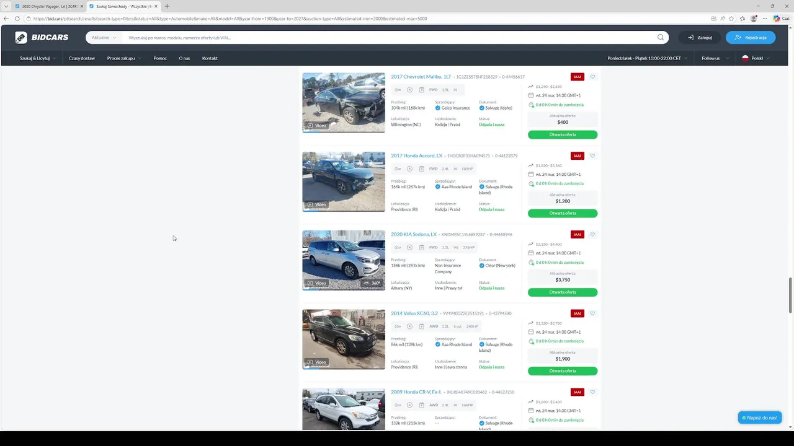Switch to 2020 Chrysler Voyager browser tab

(48, 6)
